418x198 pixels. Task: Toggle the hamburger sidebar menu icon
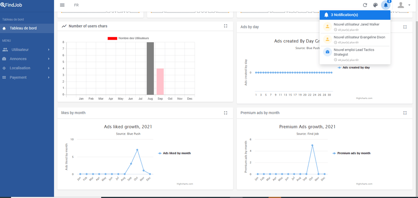coord(62,5)
